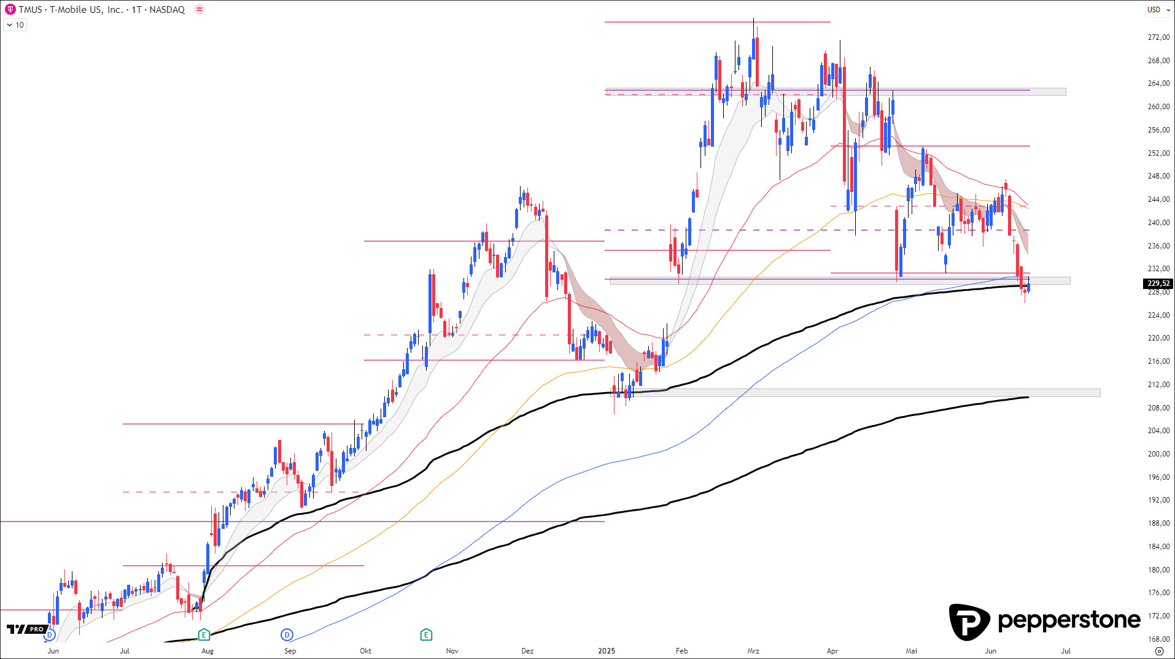Open the dividend D marker above Jun
The width and height of the screenshot is (1175, 659).
point(50,635)
